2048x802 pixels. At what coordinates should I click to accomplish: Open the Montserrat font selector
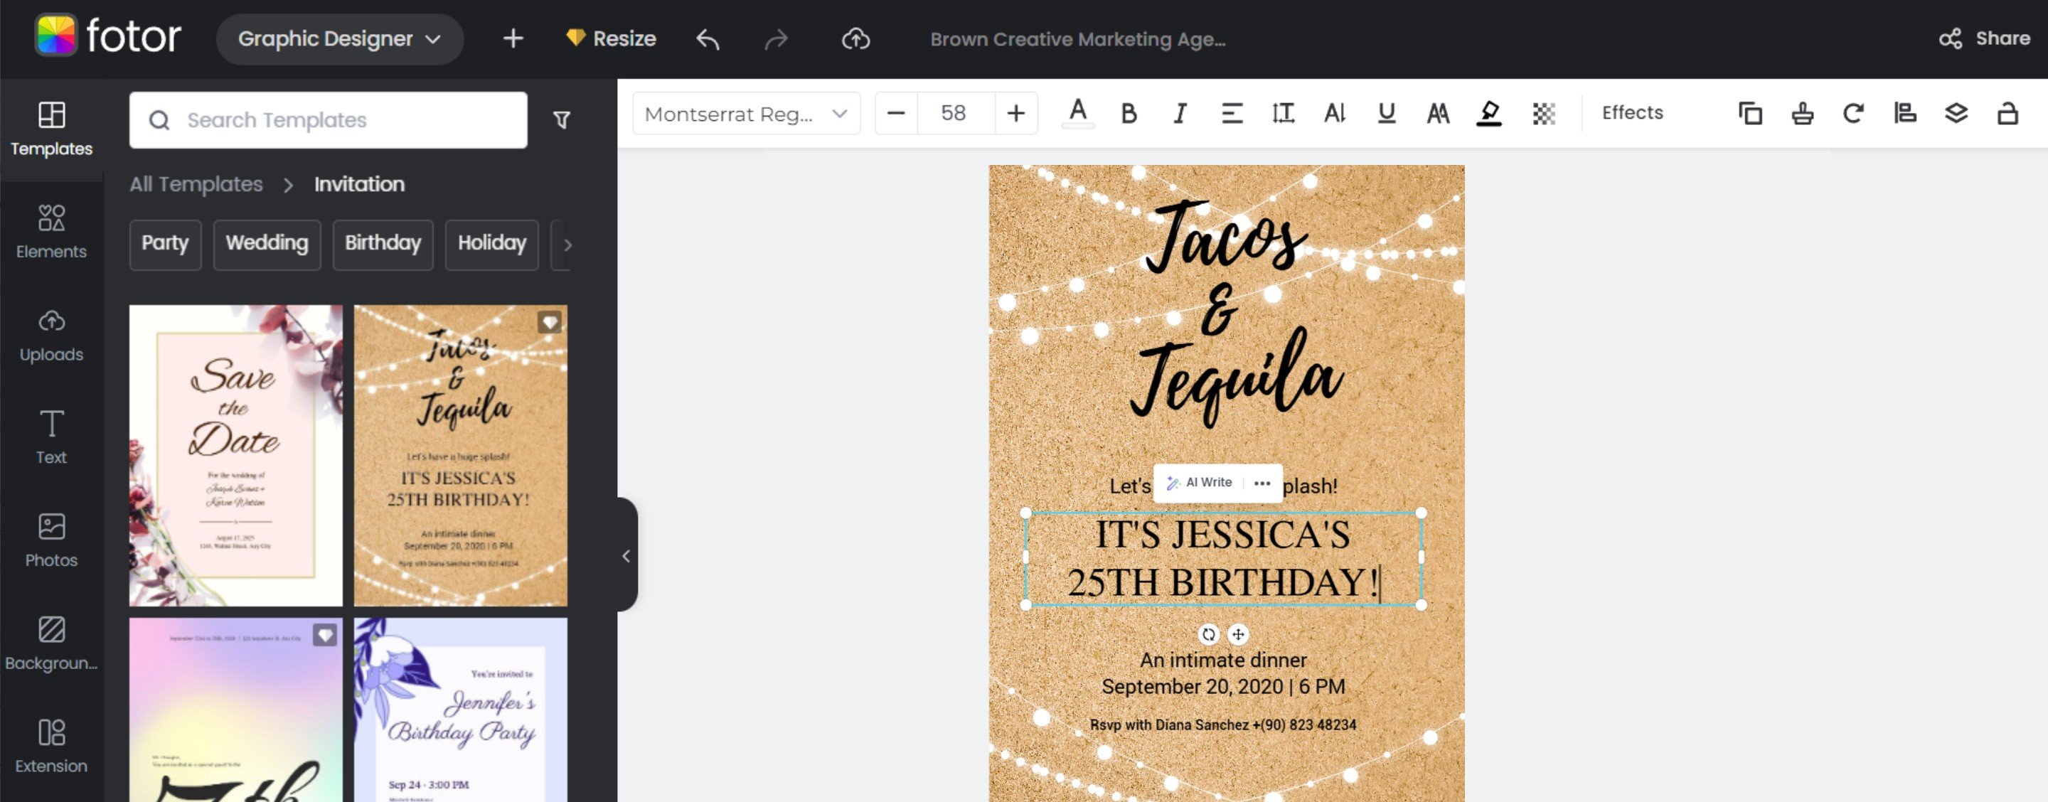point(746,113)
